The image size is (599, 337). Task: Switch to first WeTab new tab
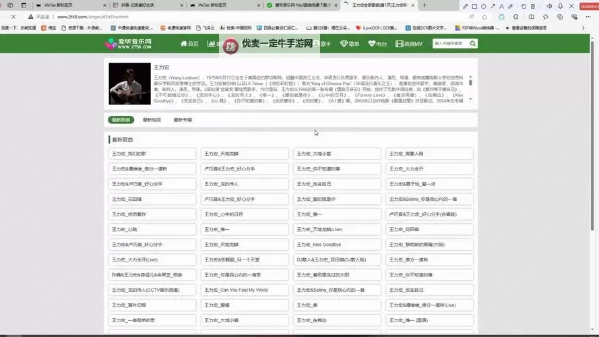(69, 5)
